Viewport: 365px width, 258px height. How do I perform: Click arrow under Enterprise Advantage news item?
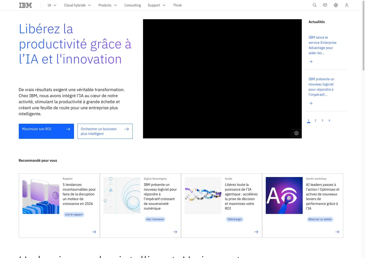[311, 61]
